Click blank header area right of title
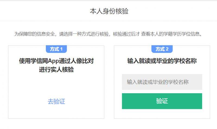 176,11
